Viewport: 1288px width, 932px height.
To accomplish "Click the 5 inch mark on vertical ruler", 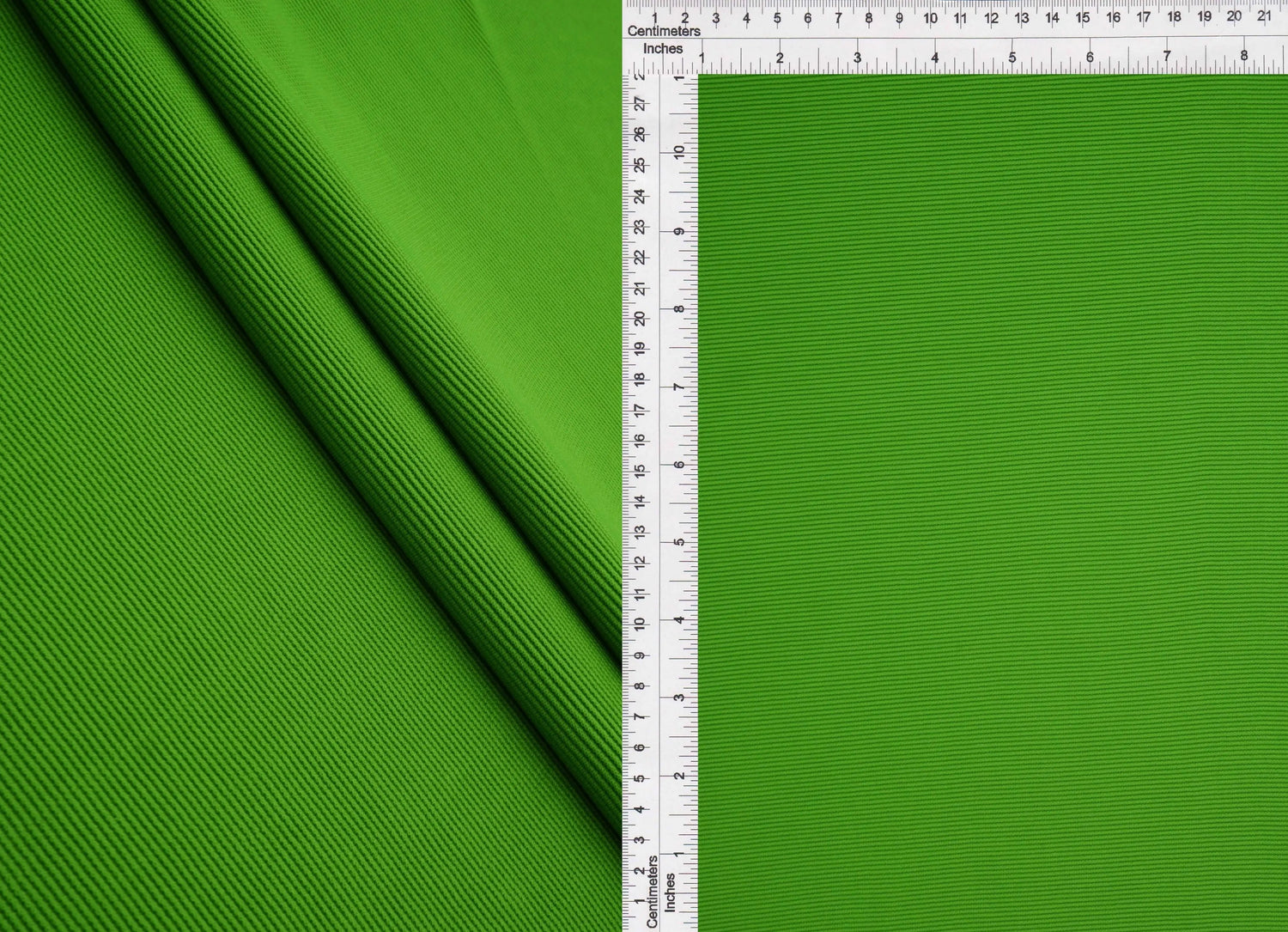I will point(679,542).
